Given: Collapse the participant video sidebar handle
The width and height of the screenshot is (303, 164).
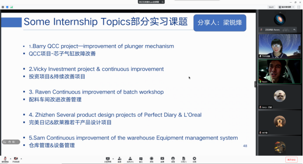Looking at the screenshot, I should click(x=255, y=84).
